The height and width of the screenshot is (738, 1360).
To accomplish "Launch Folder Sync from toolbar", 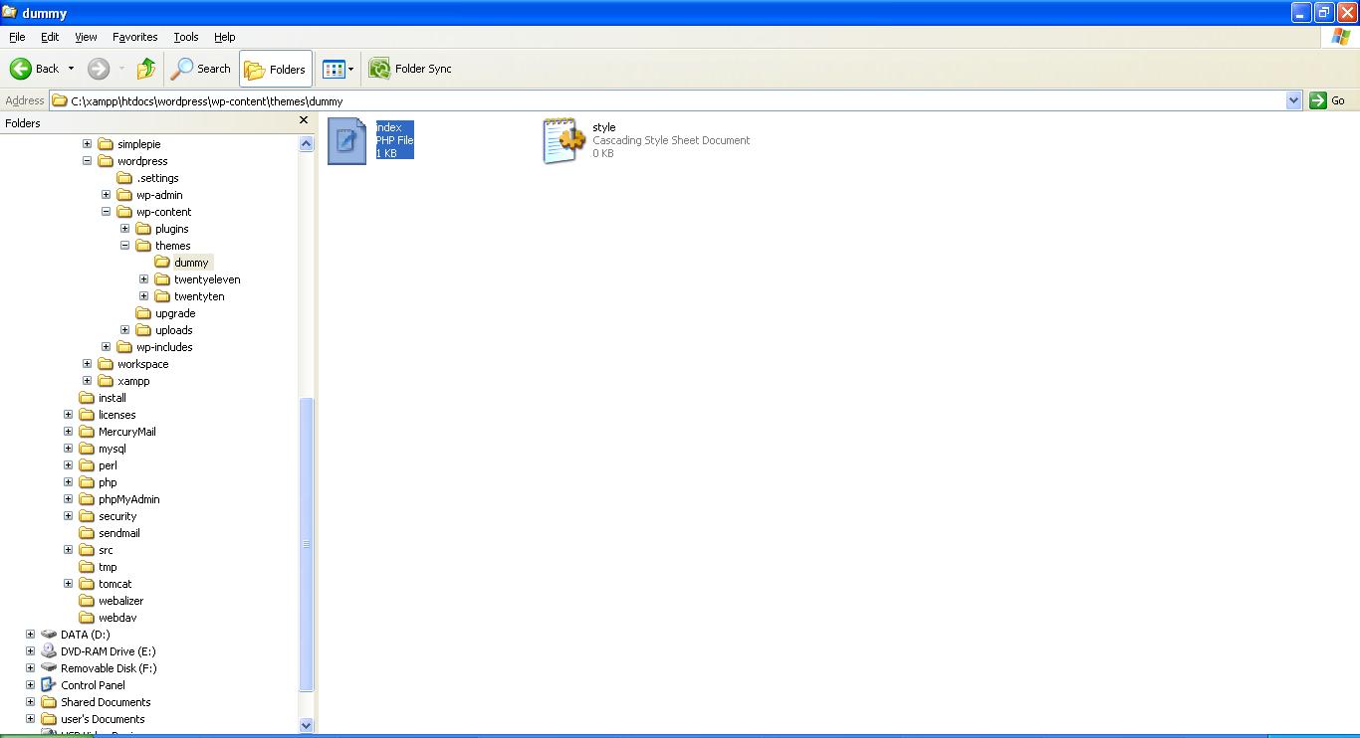I will click(x=410, y=69).
